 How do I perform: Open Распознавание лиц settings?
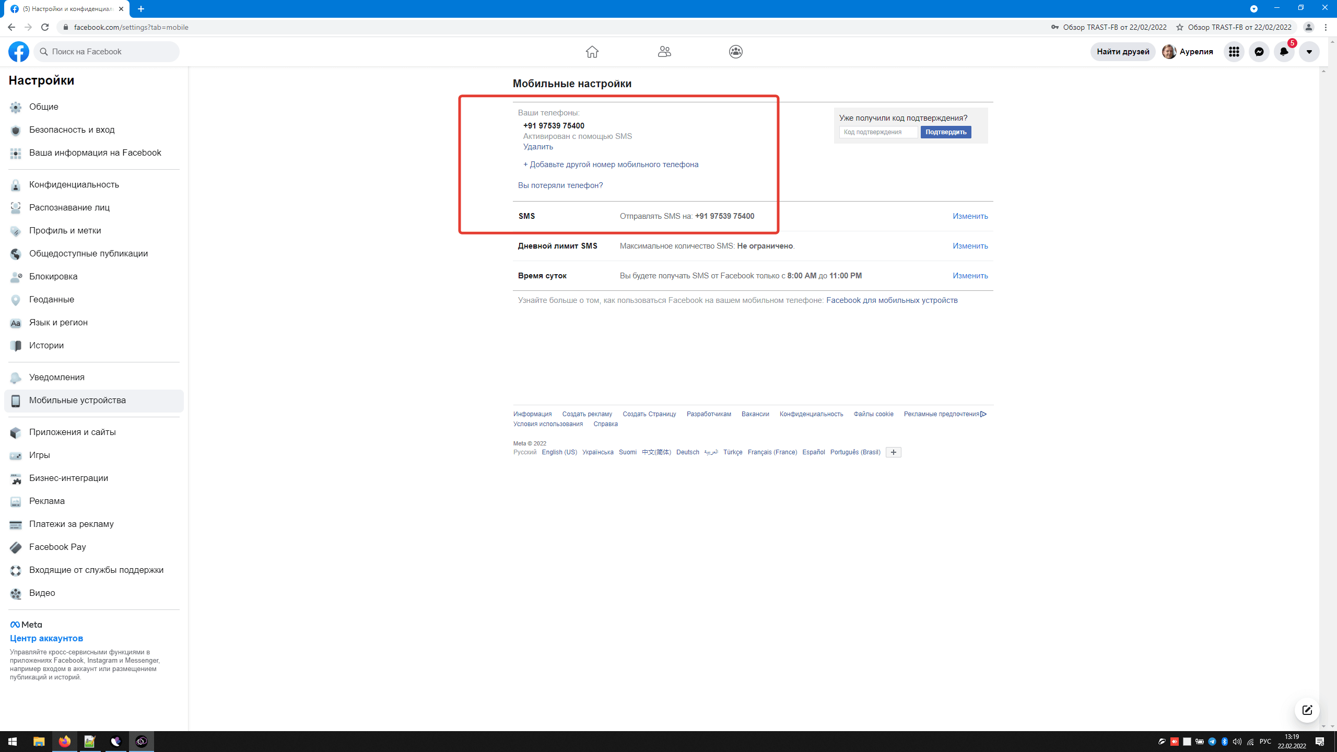(94, 207)
